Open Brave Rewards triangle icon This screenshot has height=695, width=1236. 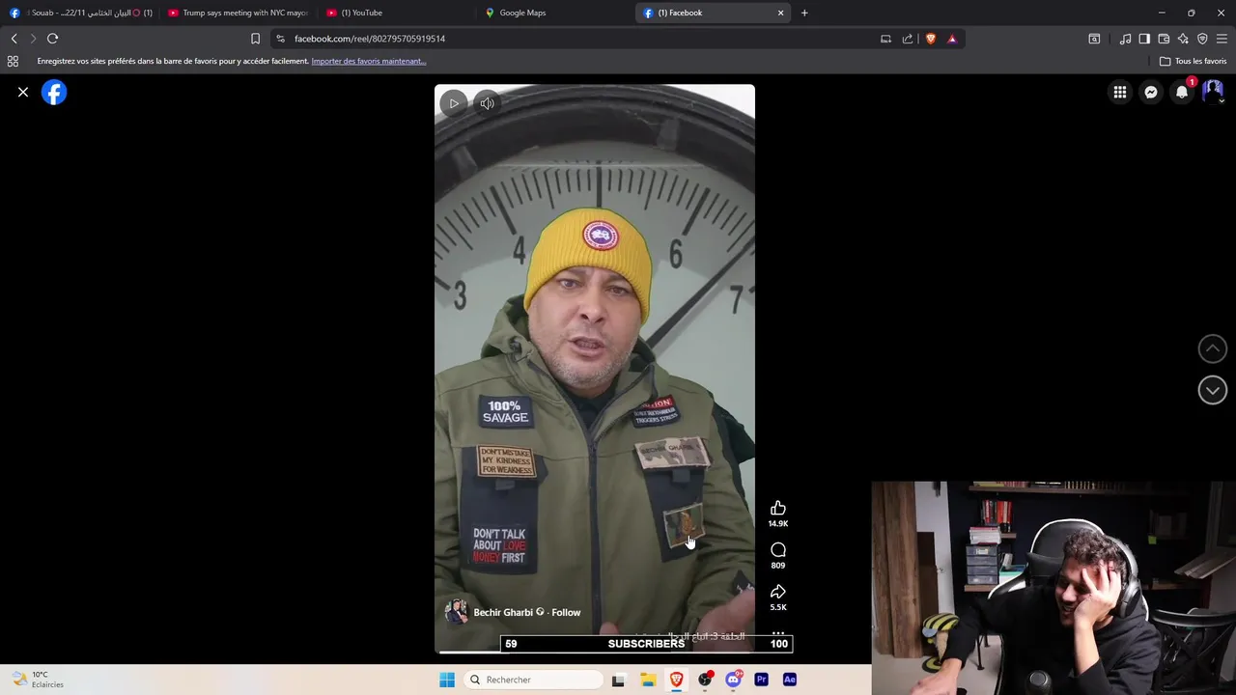[952, 39]
